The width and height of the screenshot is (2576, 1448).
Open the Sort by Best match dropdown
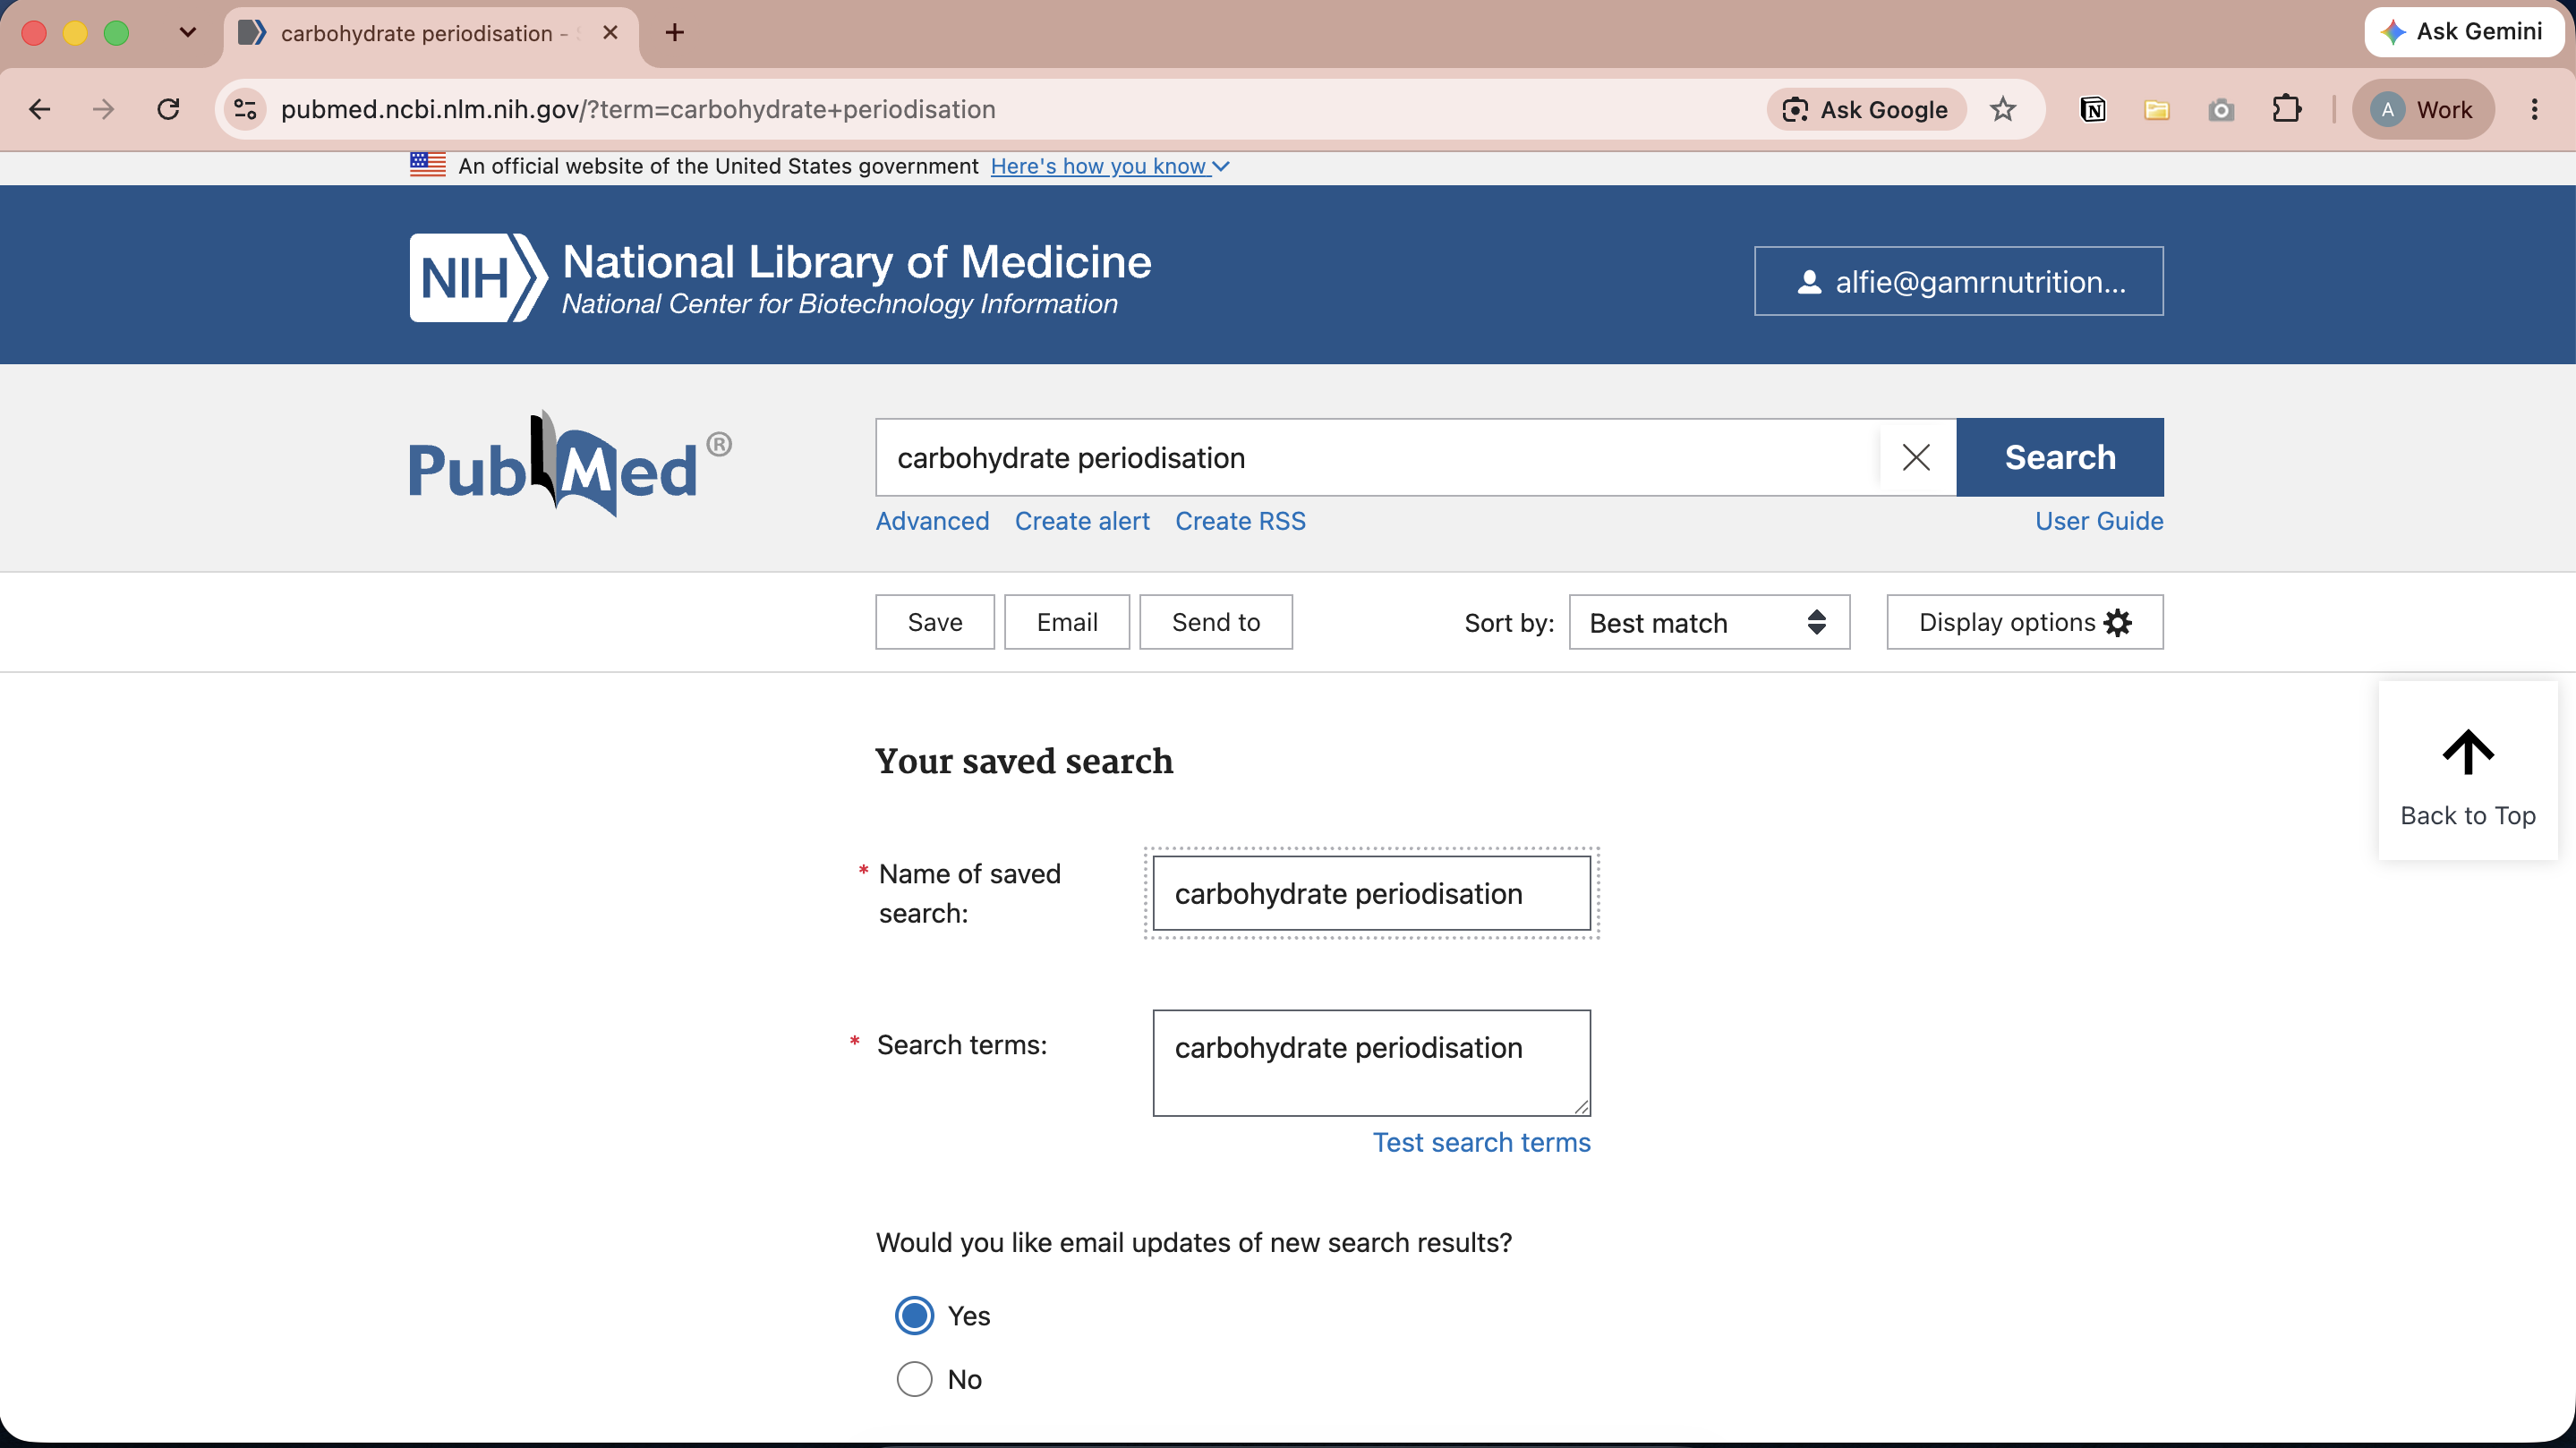1709,622
